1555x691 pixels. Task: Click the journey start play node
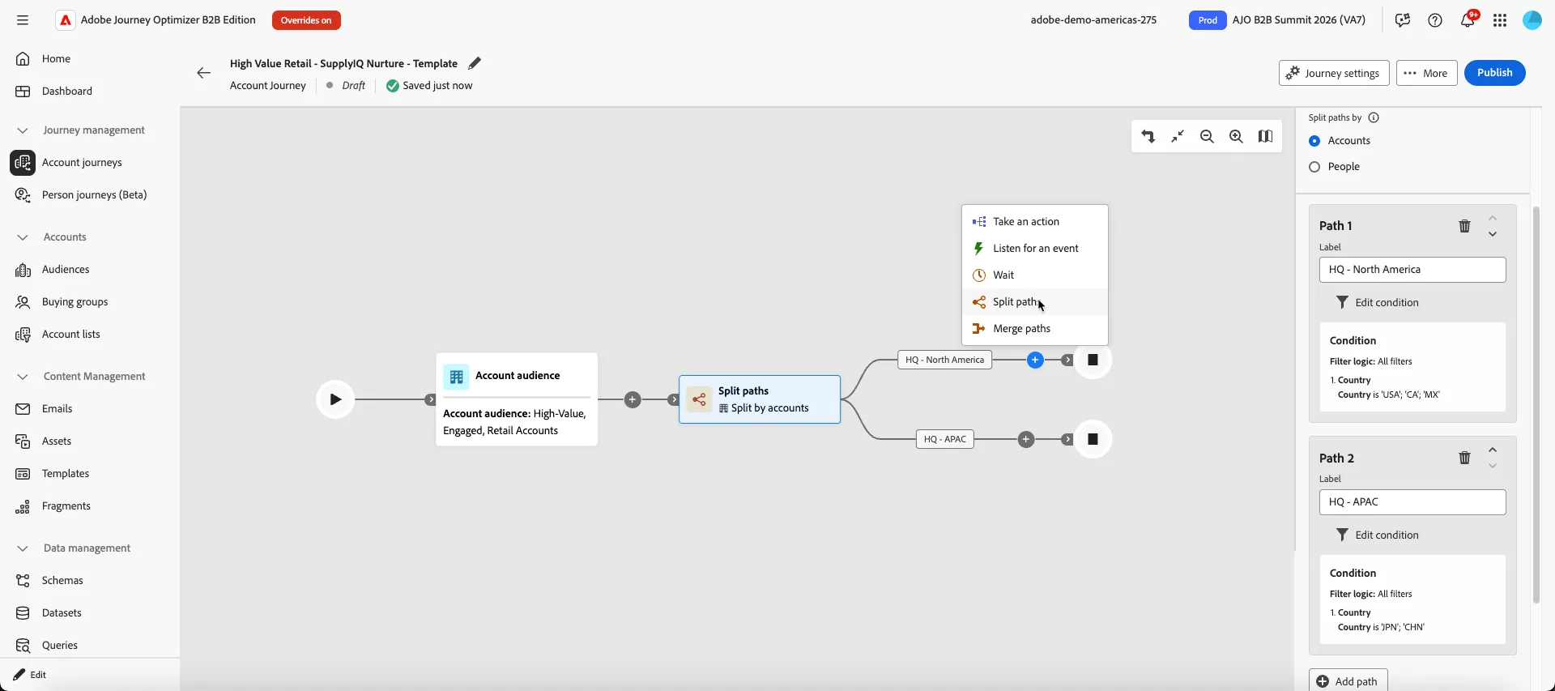335,399
